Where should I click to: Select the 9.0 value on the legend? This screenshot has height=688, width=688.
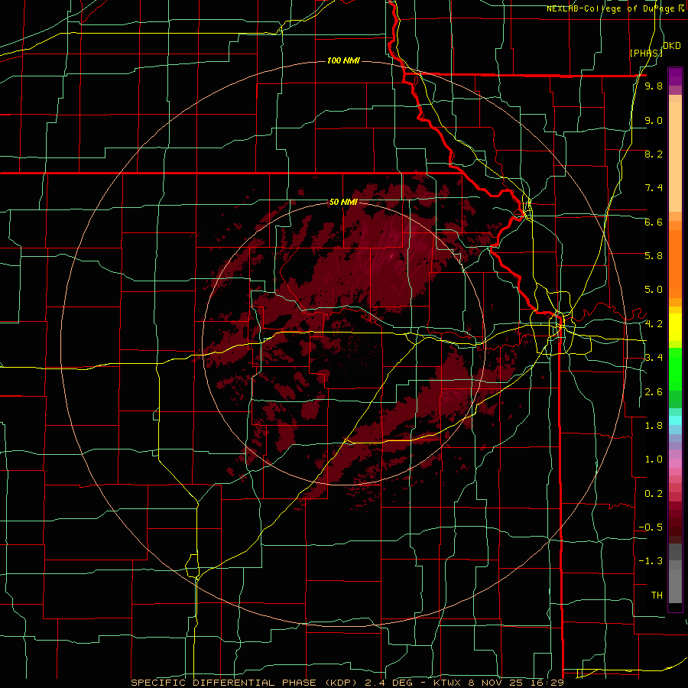tap(654, 120)
